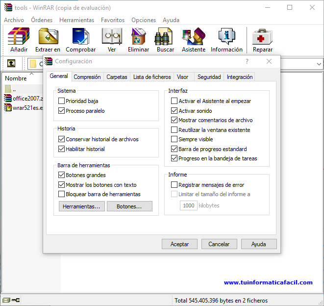The width and height of the screenshot is (324, 306).
Task: Click the drive icon in status bar
Action: 6,300
